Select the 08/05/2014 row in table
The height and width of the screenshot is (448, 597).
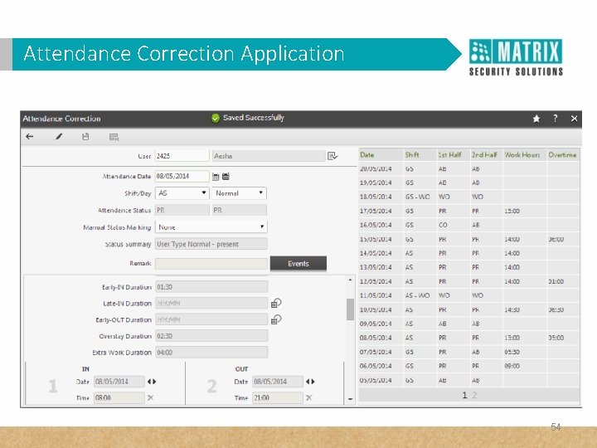coord(469,338)
